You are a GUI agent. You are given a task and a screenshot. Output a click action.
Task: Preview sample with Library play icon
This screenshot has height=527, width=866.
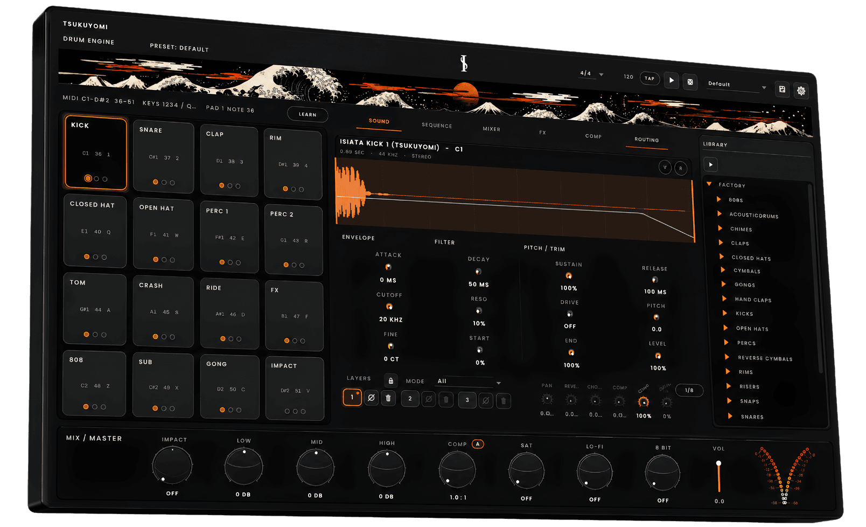tap(710, 165)
